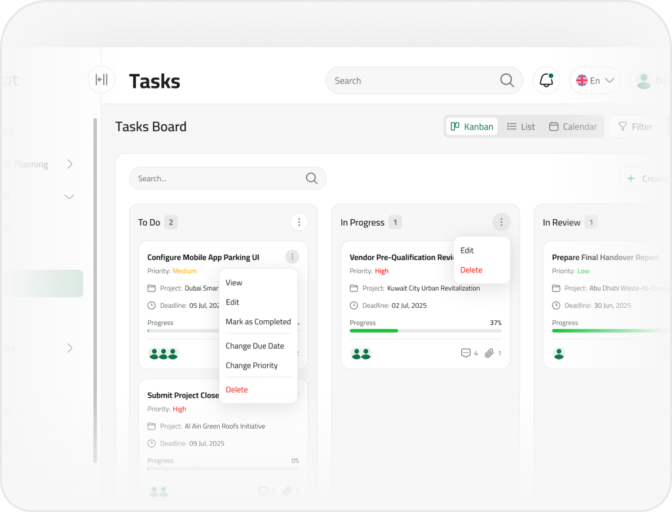The height and width of the screenshot is (512, 672).
Task: Open the En language dropdown
Action: click(x=595, y=80)
